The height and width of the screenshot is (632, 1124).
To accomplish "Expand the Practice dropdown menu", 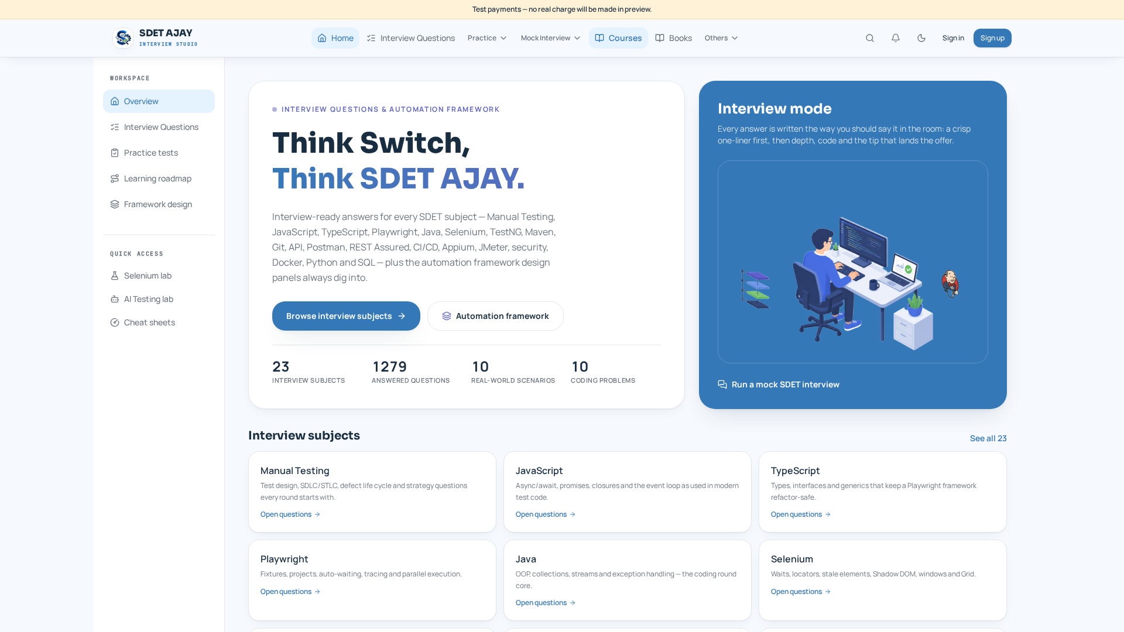I will coord(487,38).
